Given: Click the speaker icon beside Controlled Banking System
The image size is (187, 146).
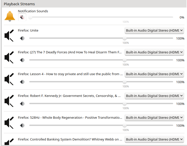Looking at the screenshot, I should coord(9,142).
